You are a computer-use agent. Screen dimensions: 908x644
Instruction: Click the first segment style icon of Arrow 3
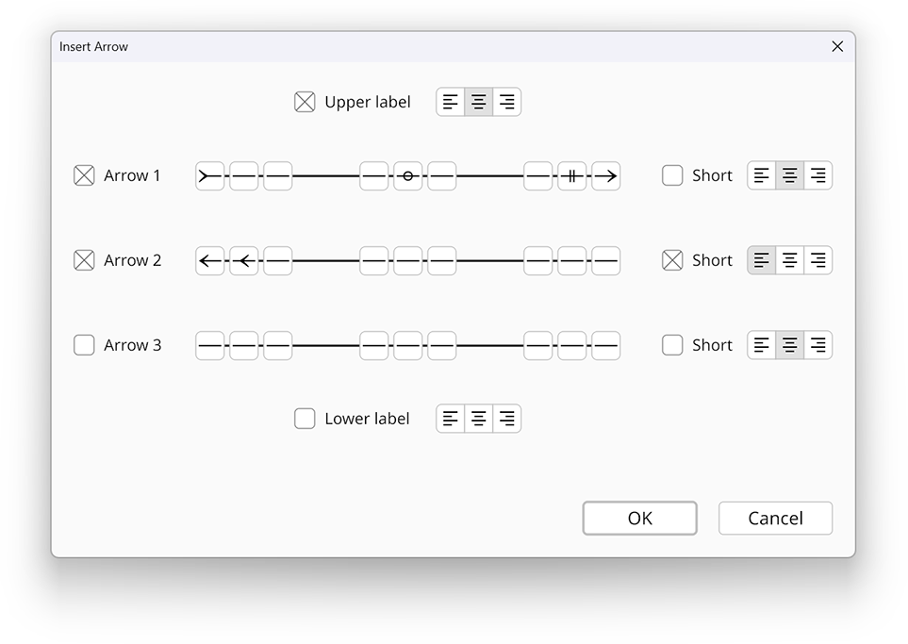coord(209,345)
